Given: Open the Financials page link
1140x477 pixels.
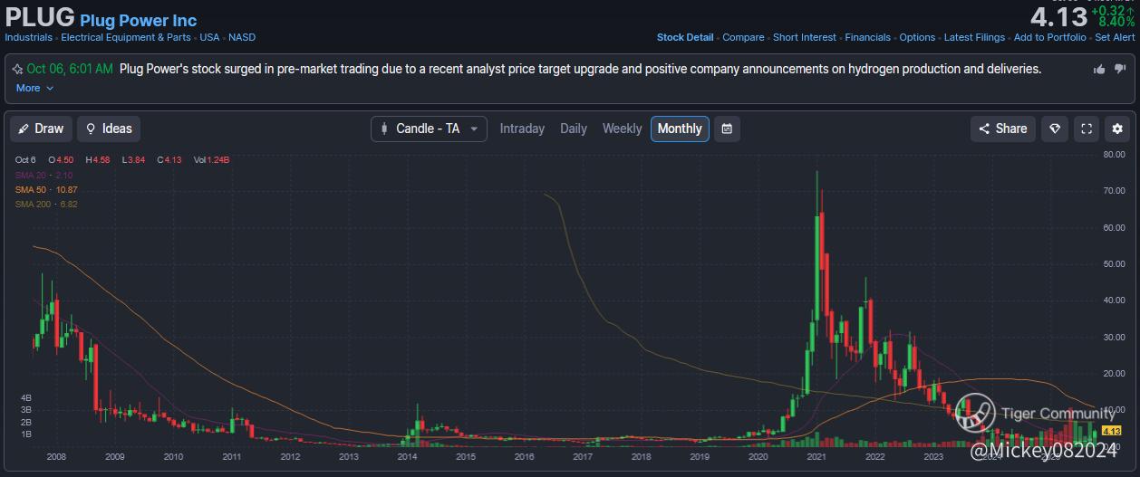Looking at the screenshot, I should tap(868, 37).
